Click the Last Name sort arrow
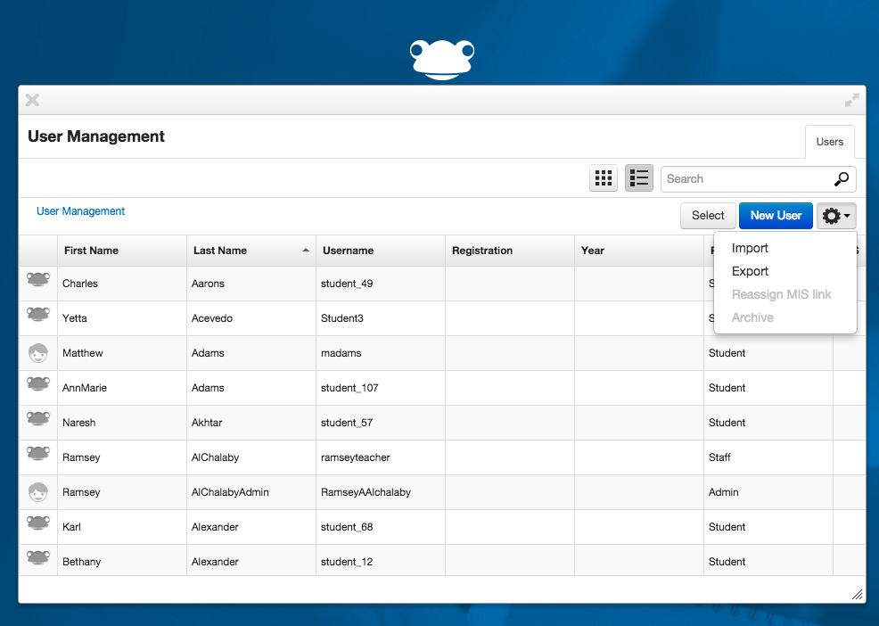The image size is (879, 626). pos(306,251)
